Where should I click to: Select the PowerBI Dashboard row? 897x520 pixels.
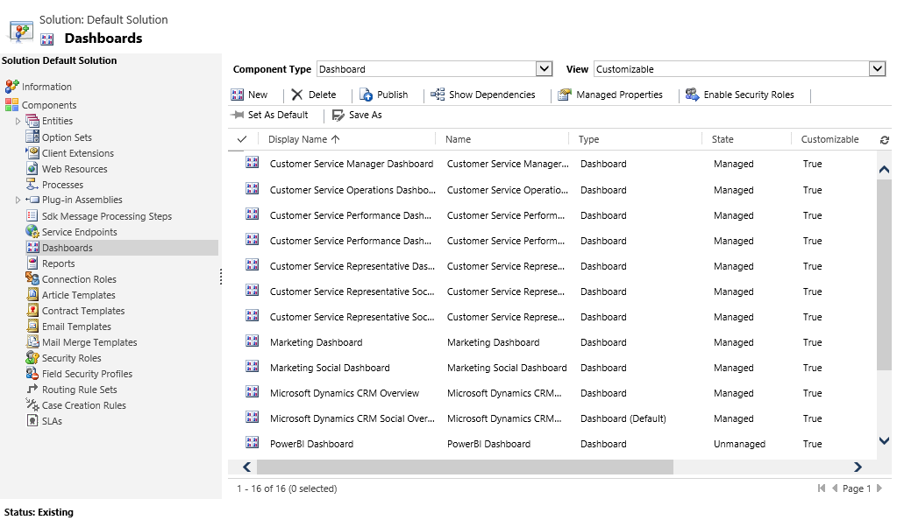311,444
